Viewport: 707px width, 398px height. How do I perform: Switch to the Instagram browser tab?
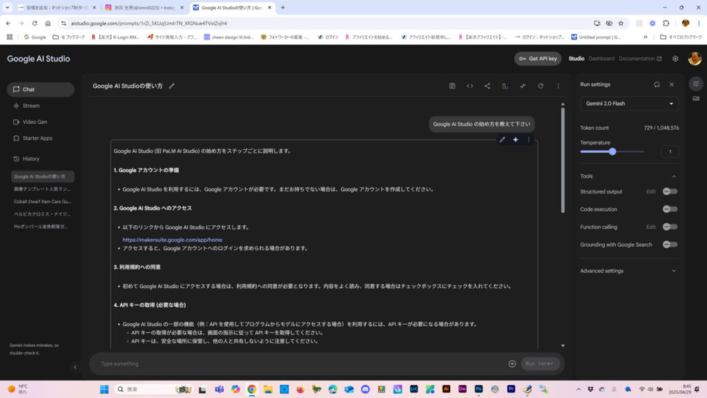click(144, 7)
